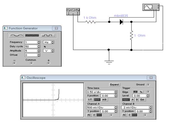
Task: Switch to B/A display mode
Action: point(97,99)
